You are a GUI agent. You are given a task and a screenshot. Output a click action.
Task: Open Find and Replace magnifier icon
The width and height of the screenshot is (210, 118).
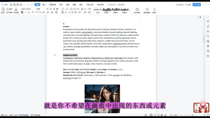pyautogui.click(x=147, y=9)
